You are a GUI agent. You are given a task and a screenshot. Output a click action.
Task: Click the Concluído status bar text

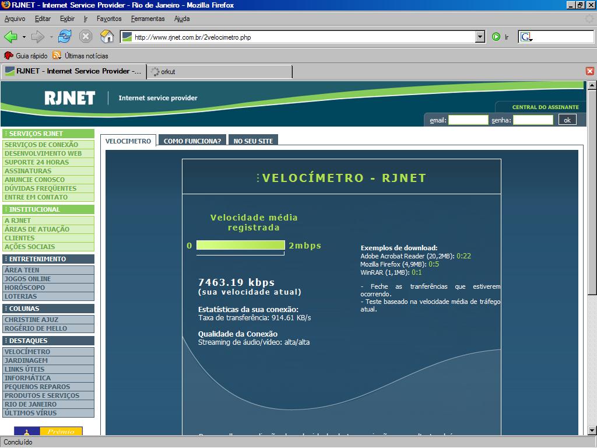point(18,442)
